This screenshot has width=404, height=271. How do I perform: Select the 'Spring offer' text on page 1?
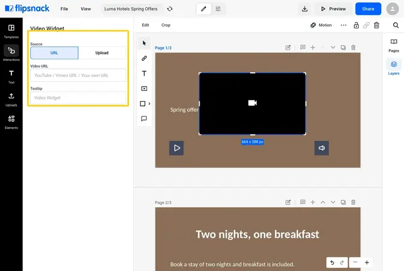(x=185, y=110)
